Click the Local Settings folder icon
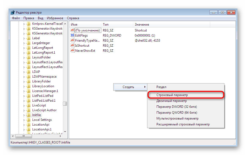The height and width of the screenshot is (155, 246). 29,120
